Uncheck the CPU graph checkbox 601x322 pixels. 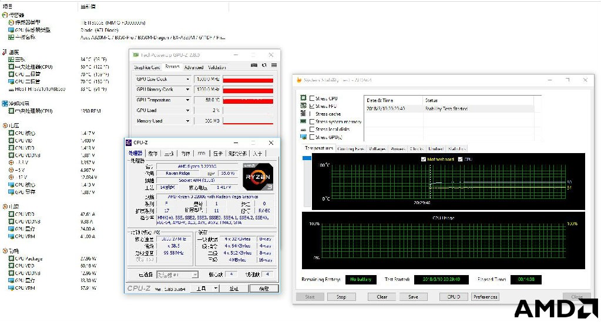click(x=460, y=160)
